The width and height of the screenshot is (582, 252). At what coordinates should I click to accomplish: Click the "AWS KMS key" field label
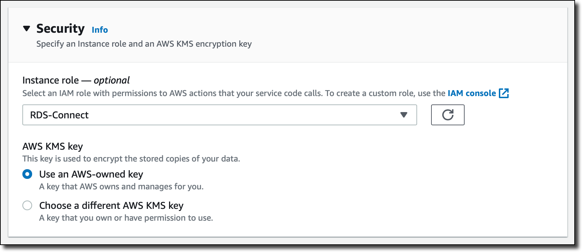click(x=52, y=147)
